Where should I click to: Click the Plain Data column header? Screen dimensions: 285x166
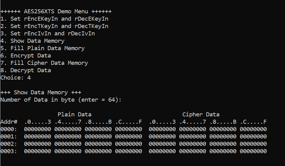point(74,114)
